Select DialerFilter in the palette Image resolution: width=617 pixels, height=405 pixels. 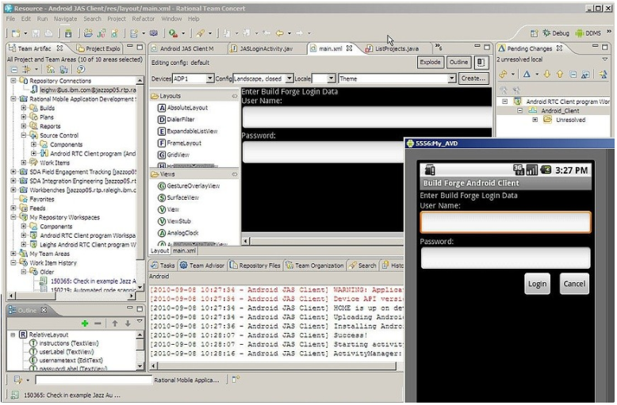pos(176,120)
